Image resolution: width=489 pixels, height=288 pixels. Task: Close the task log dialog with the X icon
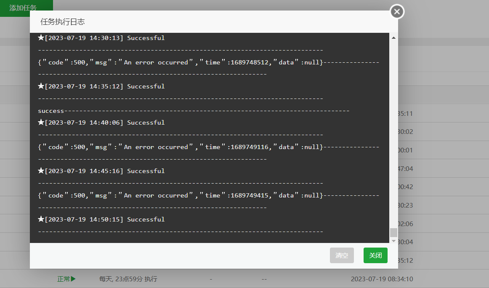click(x=397, y=12)
